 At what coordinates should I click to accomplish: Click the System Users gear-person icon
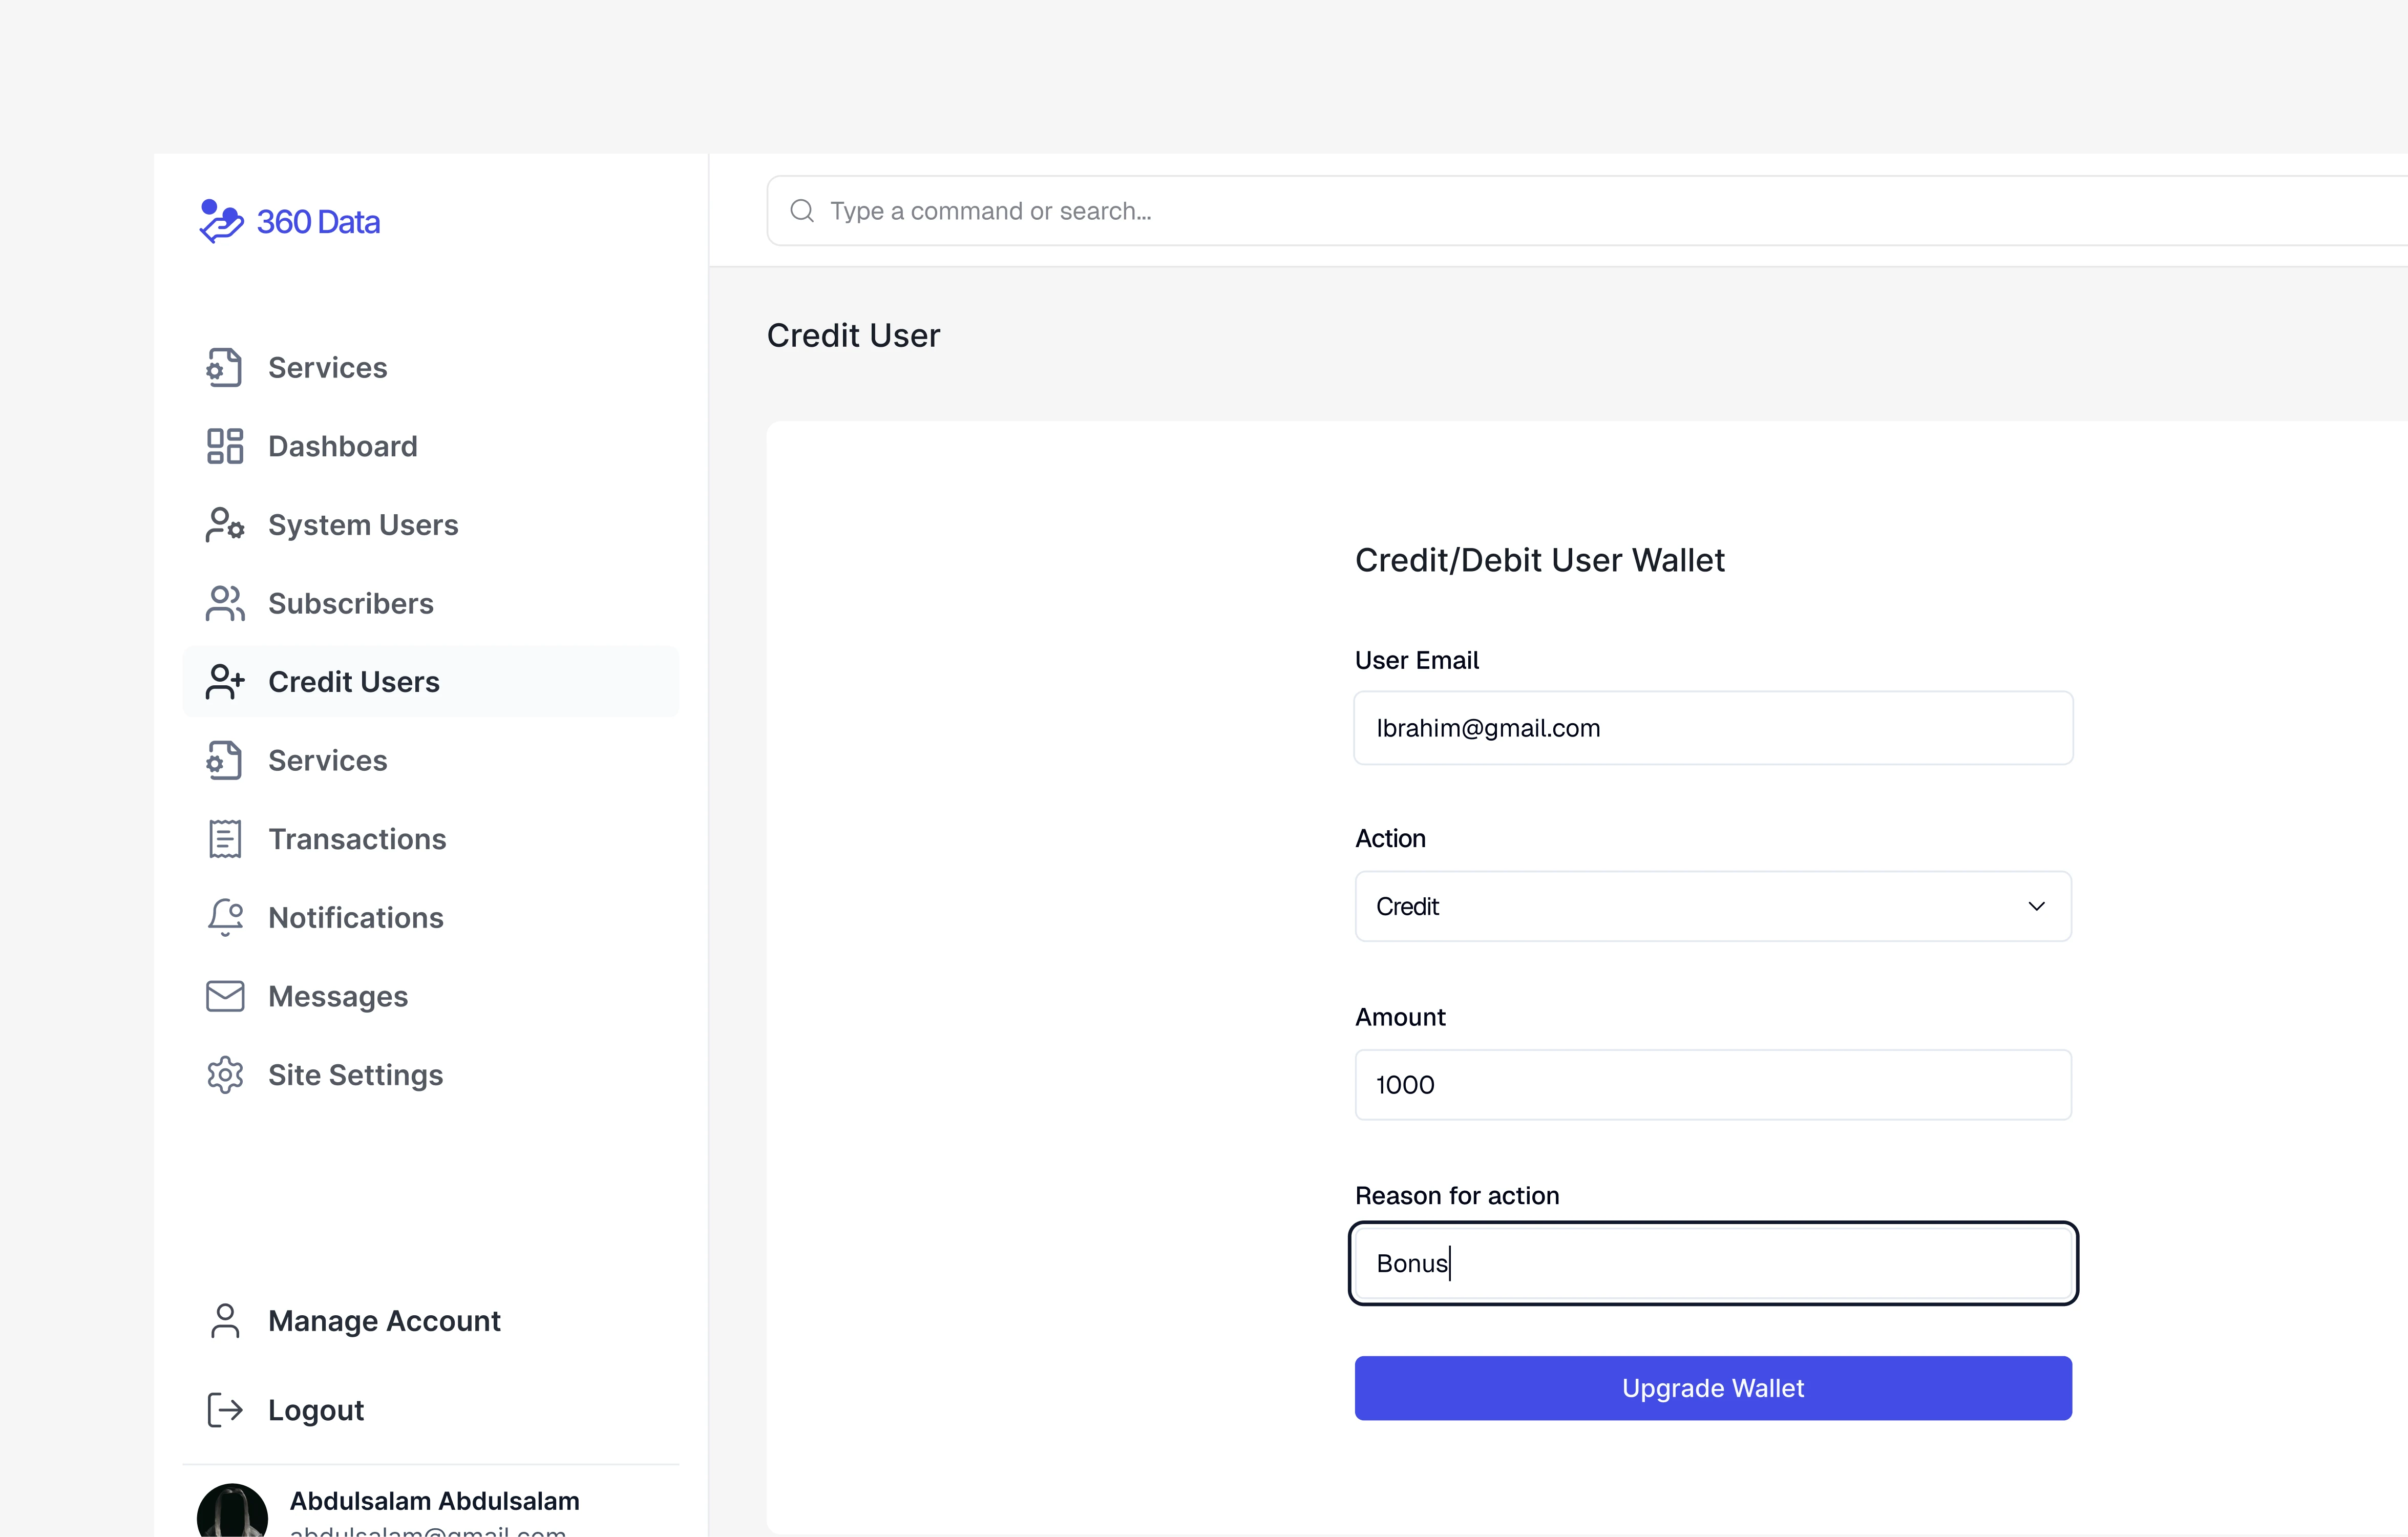225,525
